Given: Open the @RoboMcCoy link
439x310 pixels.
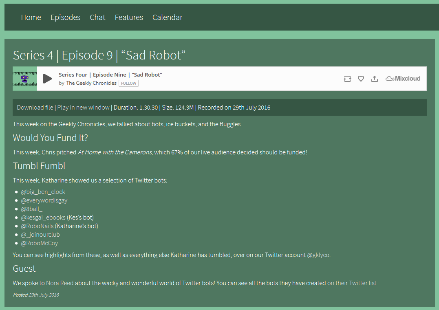Looking at the screenshot, I should pyautogui.click(x=39, y=243).
